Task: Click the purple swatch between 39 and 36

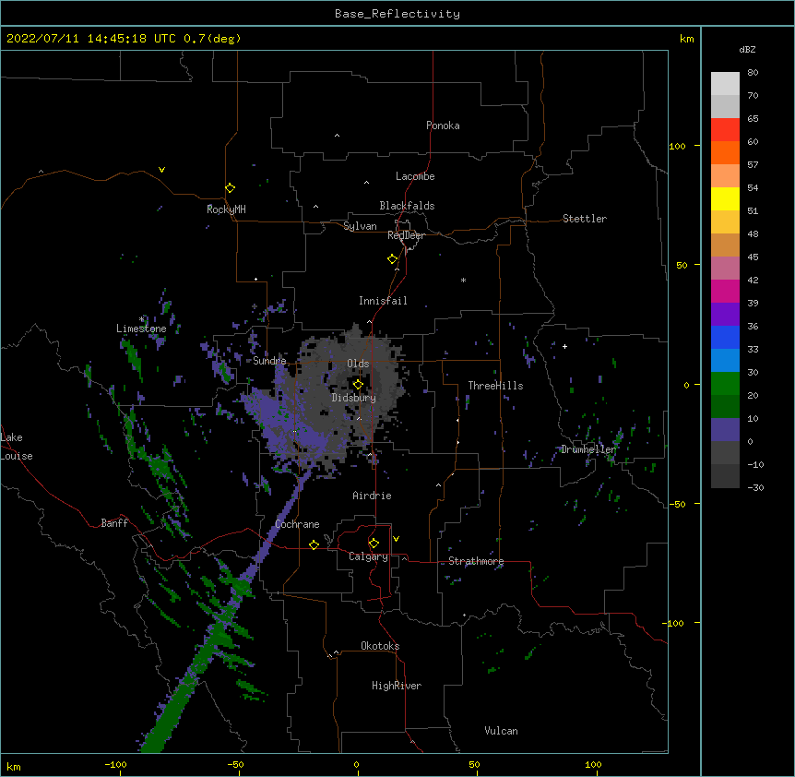Action: pos(725,314)
